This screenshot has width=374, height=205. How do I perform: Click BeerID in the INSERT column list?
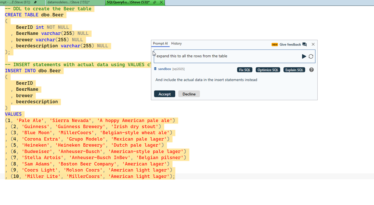point(24,83)
